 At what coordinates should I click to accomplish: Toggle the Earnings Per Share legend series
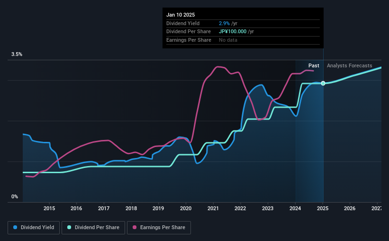pyautogui.click(x=159, y=228)
